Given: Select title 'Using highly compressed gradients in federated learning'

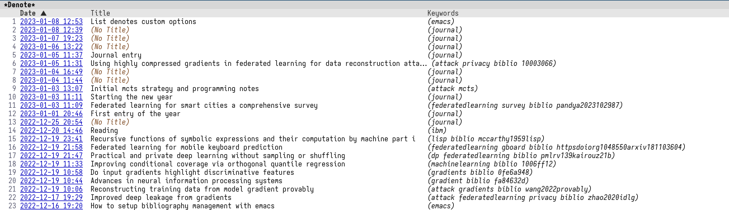Looking at the screenshot, I should tap(259, 63).
